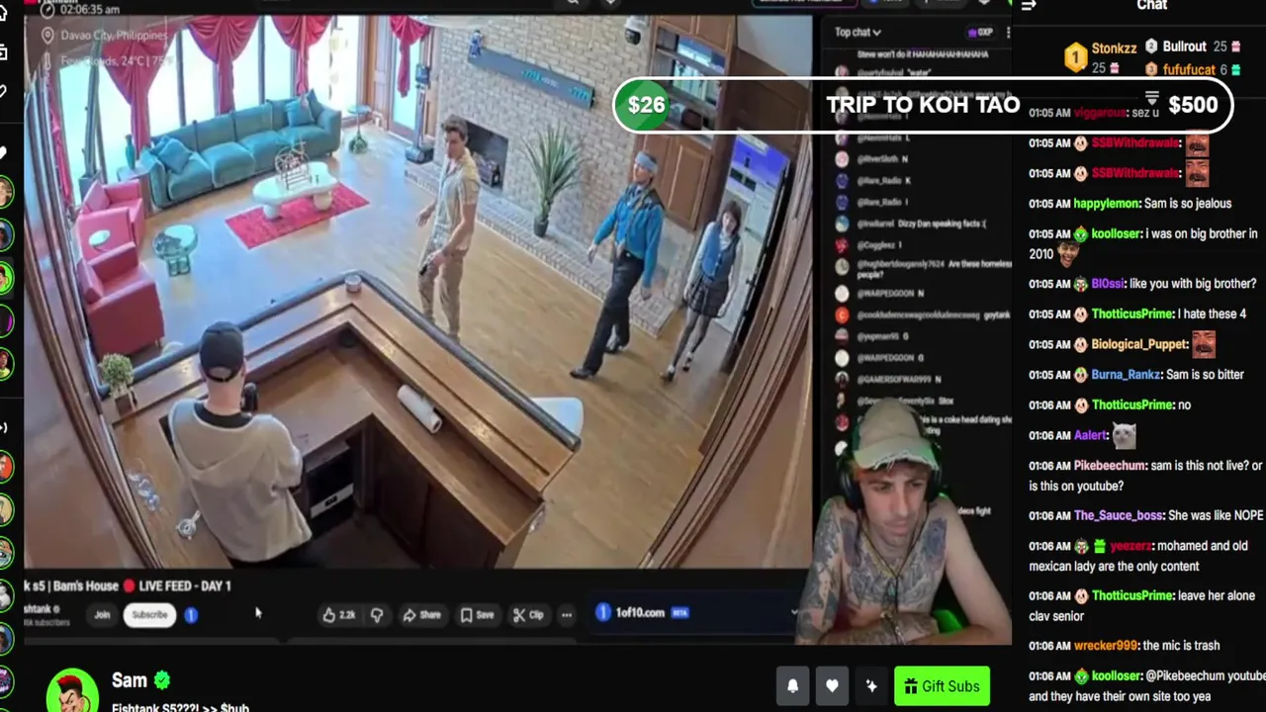1266x712 pixels.
Task: Click the green Gift Subs button
Action: (942, 685)
